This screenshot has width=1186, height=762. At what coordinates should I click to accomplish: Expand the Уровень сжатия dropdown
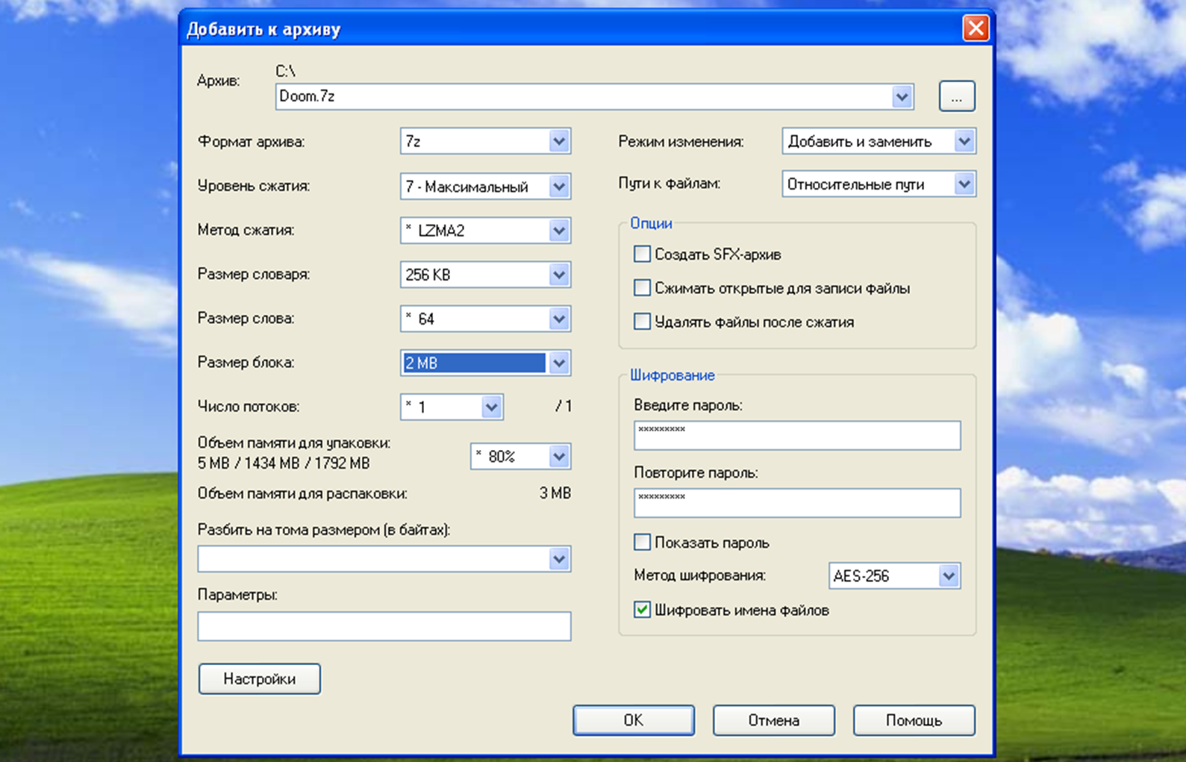pyautogui.click(x=485, y=186)
